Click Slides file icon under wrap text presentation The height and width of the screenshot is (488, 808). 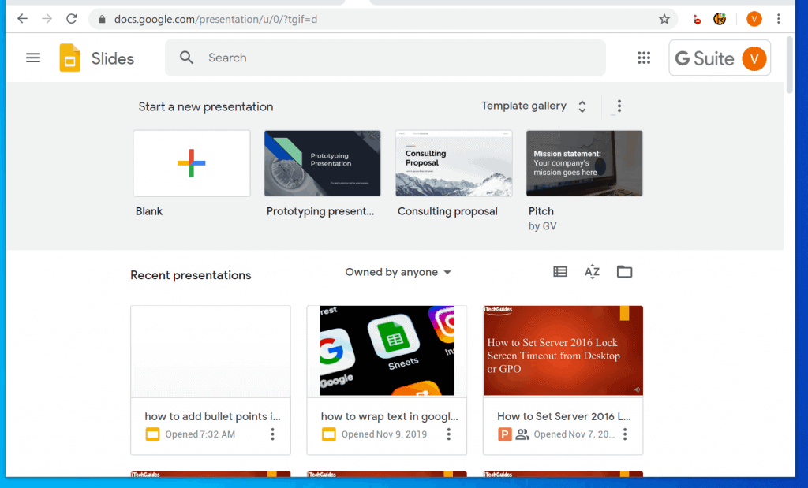329,434
